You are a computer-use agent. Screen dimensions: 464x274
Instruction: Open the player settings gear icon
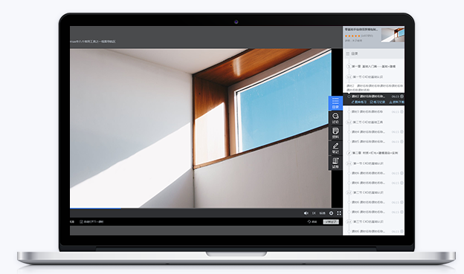click(331, 213)
